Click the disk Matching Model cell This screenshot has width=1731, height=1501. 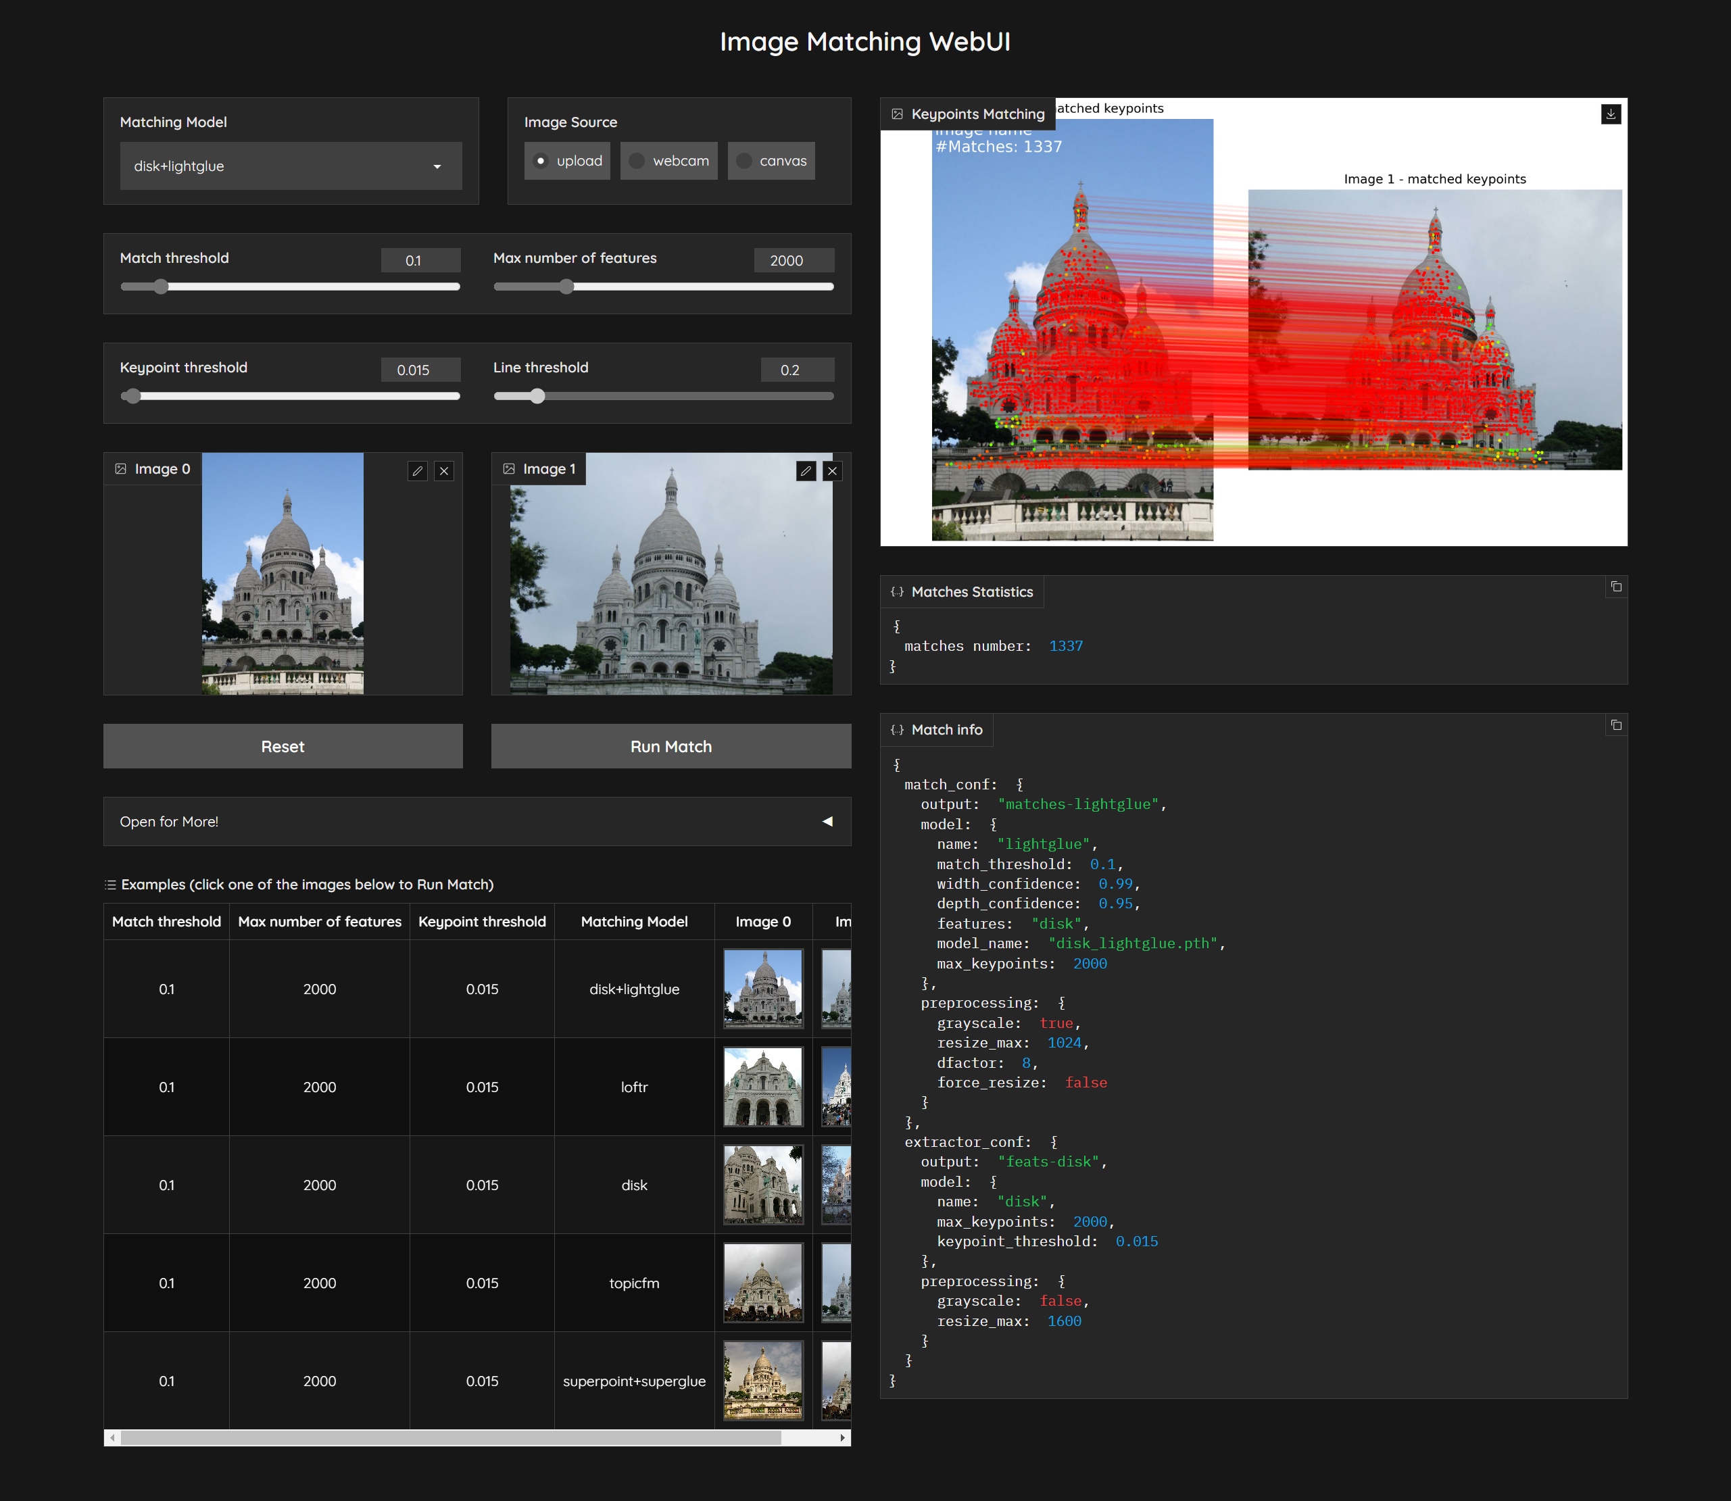pos(634,1185)
